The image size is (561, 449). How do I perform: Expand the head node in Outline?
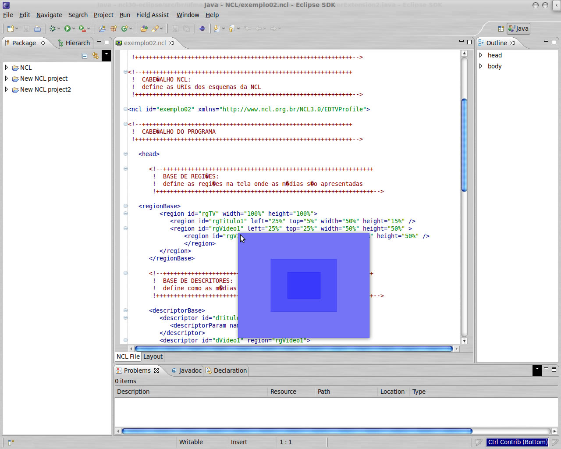[x=481, y=55]
